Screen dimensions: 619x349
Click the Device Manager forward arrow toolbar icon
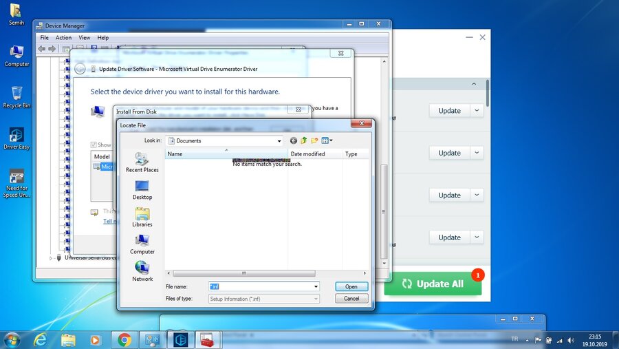52,49
